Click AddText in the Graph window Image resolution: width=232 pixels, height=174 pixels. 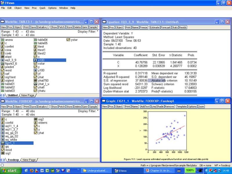click(145, 106)
